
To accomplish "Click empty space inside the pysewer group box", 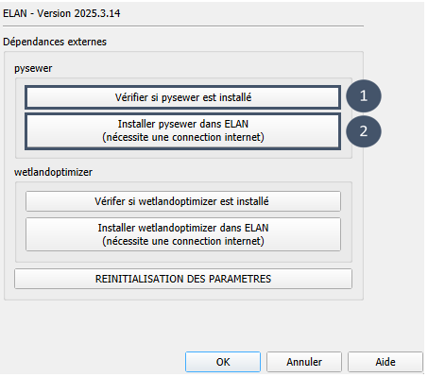I will [183, 154].
